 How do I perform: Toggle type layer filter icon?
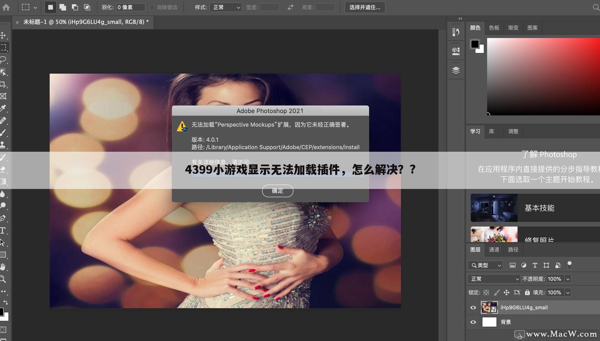pyautogui.click(x=535, y=265)
